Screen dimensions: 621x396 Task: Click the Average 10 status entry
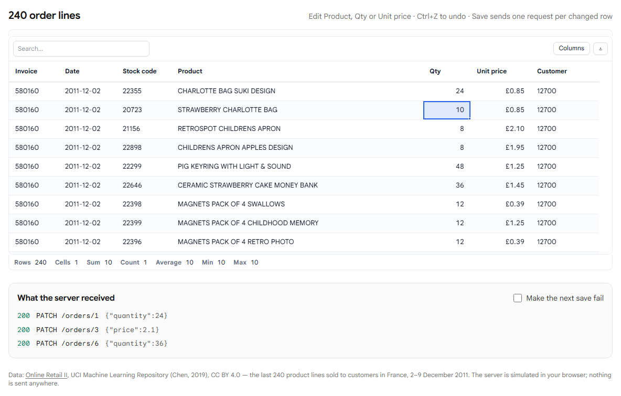pyautogui.click(x=175, y=262)
